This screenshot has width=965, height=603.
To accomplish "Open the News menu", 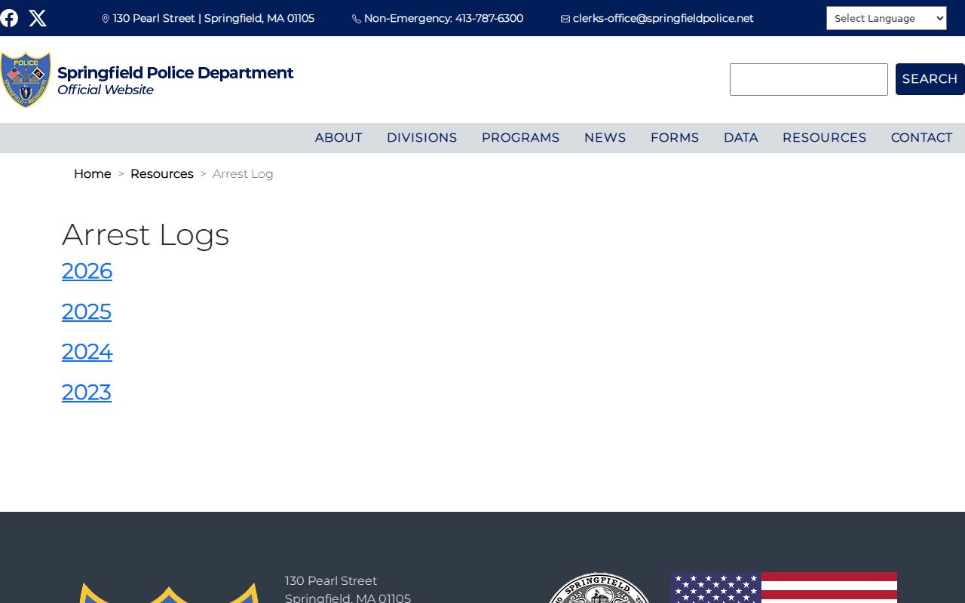I will click(605, 138).
